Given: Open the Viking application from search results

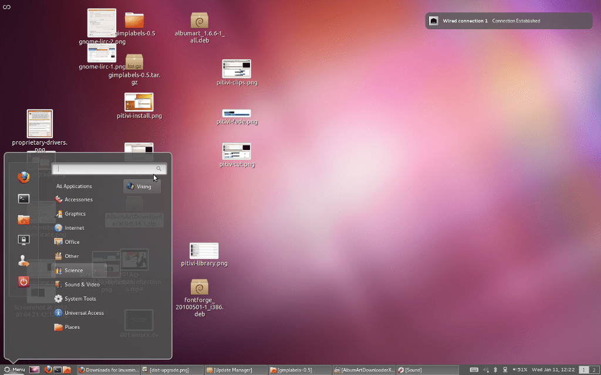Looking at the screenshot, I should (x=141, y=186).
